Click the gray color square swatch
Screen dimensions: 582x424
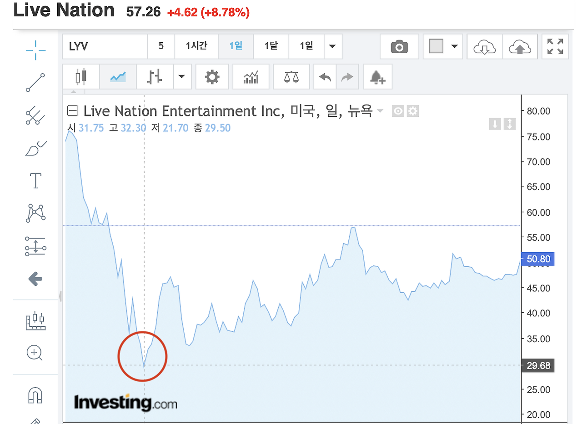(436, 46)
